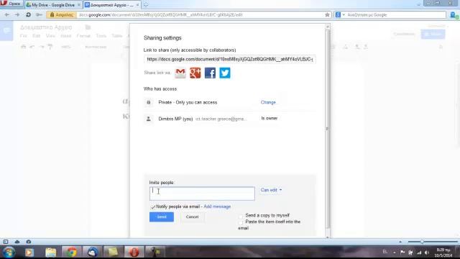The image size is (460, 259).
Task: Share link via Gmail icon
Action: 180,73
